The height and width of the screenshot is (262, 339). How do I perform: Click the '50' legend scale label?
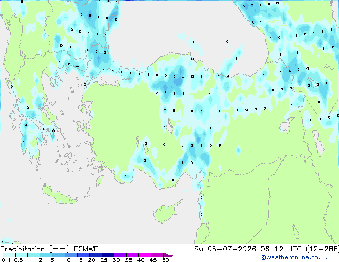[165, 260]
